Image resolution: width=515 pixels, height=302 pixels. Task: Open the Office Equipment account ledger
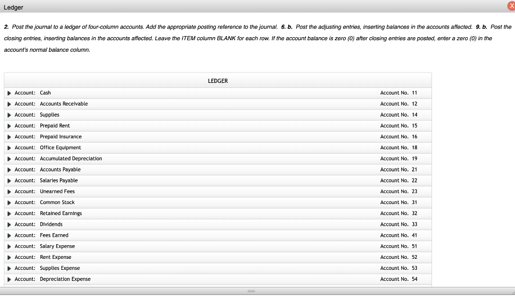coord(9,147)
